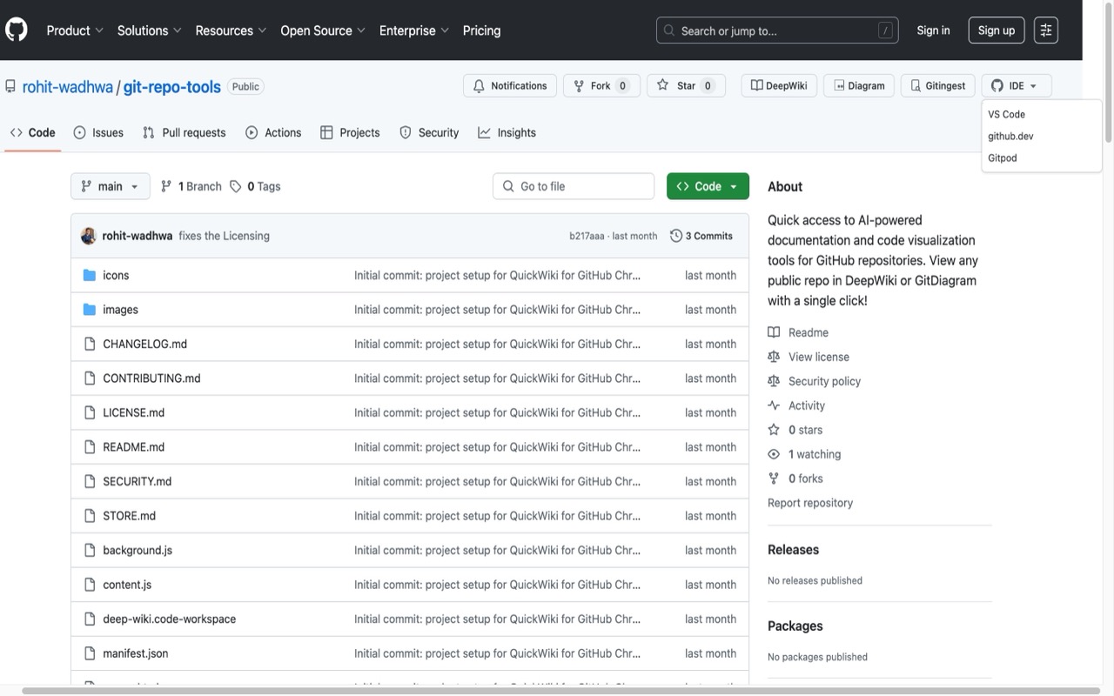Open the settings sliders button in header
This screenshot has width=1114, height=696.
(1046, 30)
